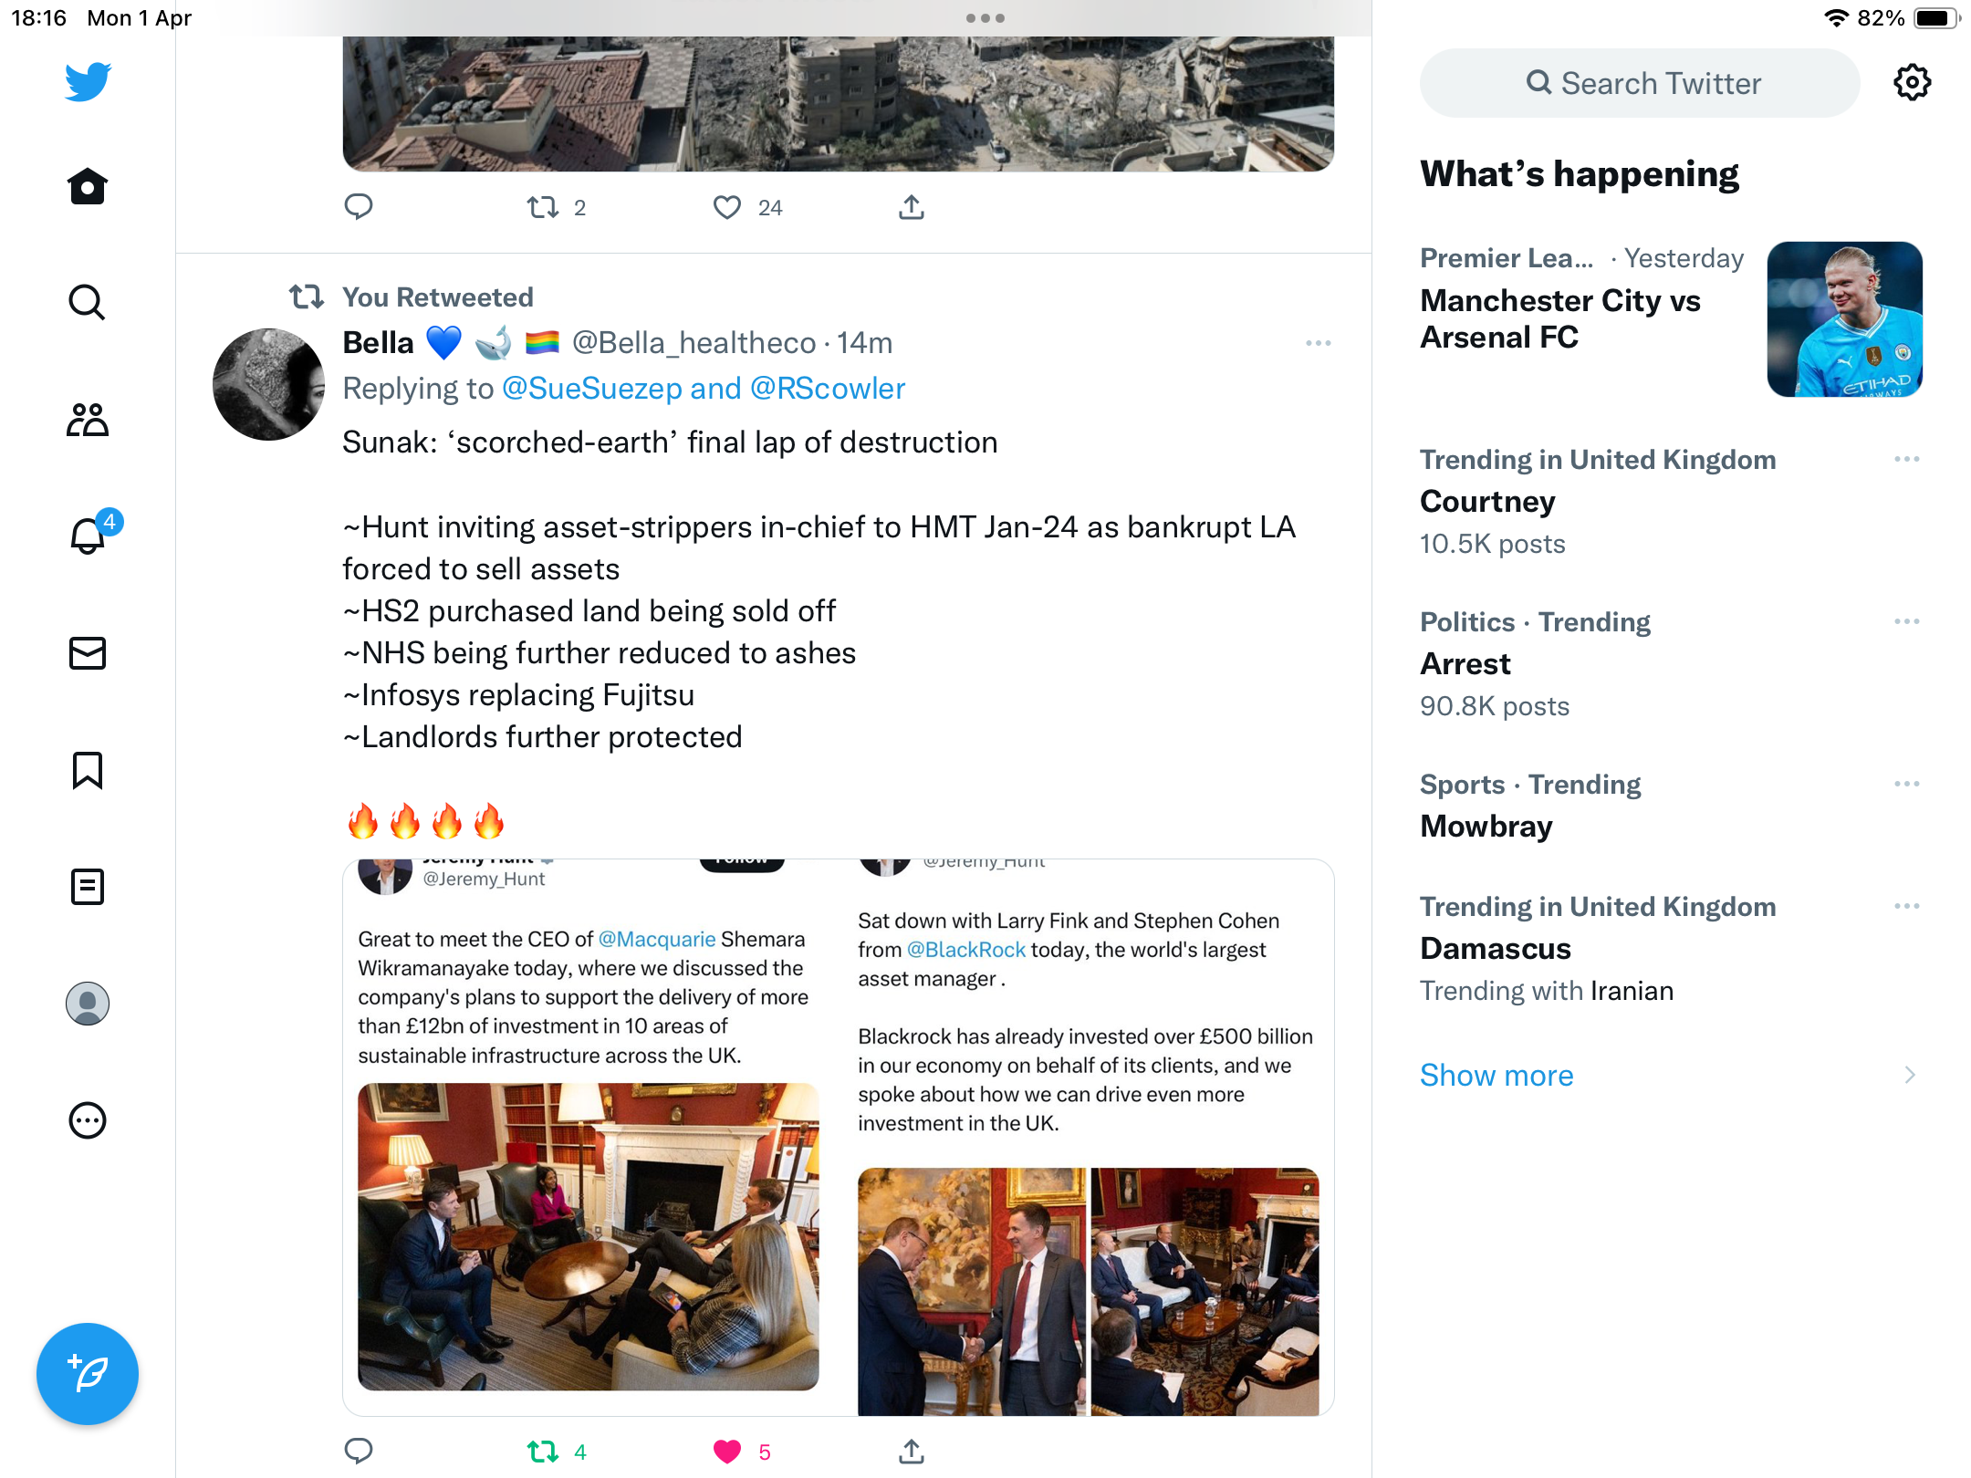Open options for Arrest trending topic
The height and width of the screenshot is (1478, 1971).
[x=1907, y=621]
